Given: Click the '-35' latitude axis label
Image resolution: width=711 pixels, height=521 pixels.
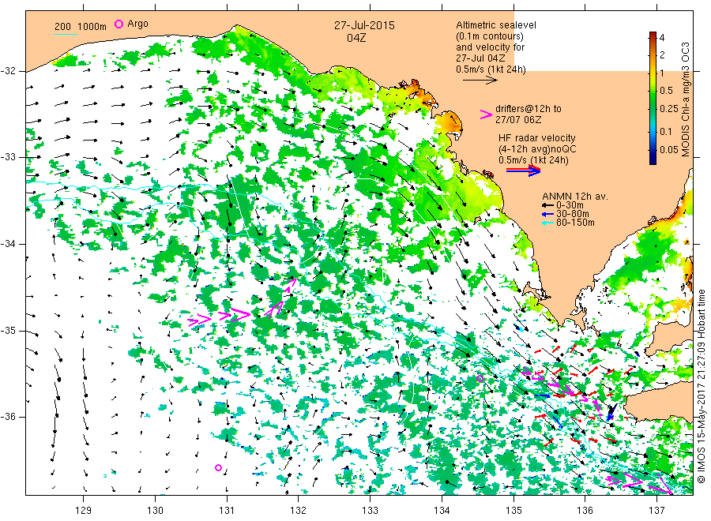Looking at the screenshot, I should [x=8, y=331].
